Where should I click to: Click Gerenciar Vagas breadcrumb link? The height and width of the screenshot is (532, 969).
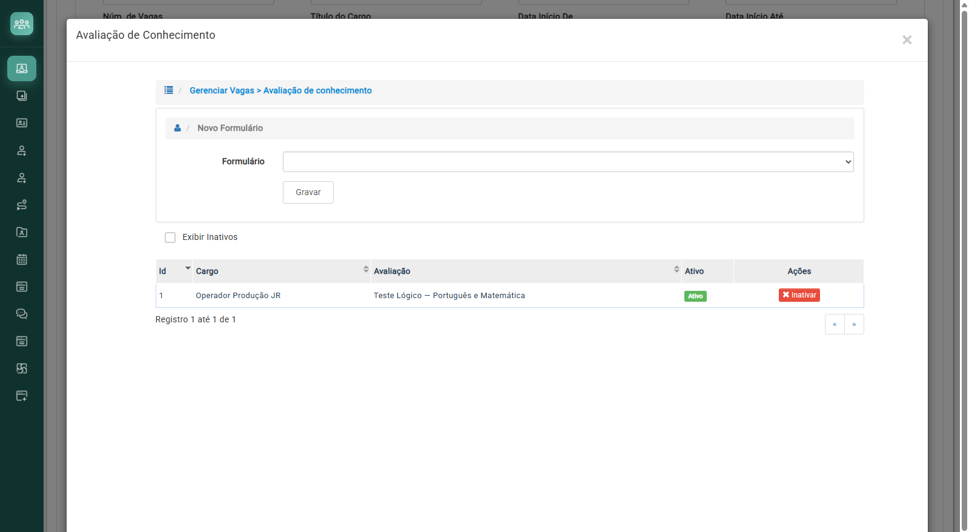[222, 90]
